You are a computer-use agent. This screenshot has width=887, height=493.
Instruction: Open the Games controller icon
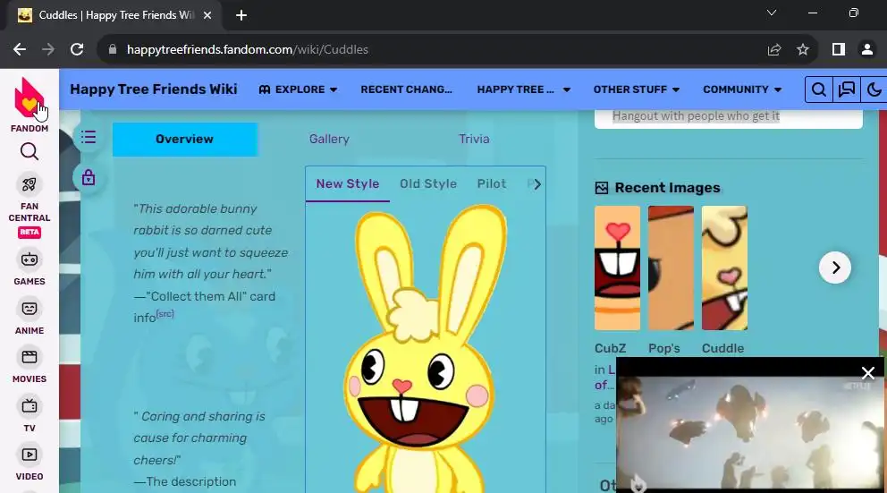[x=30, y=259]
